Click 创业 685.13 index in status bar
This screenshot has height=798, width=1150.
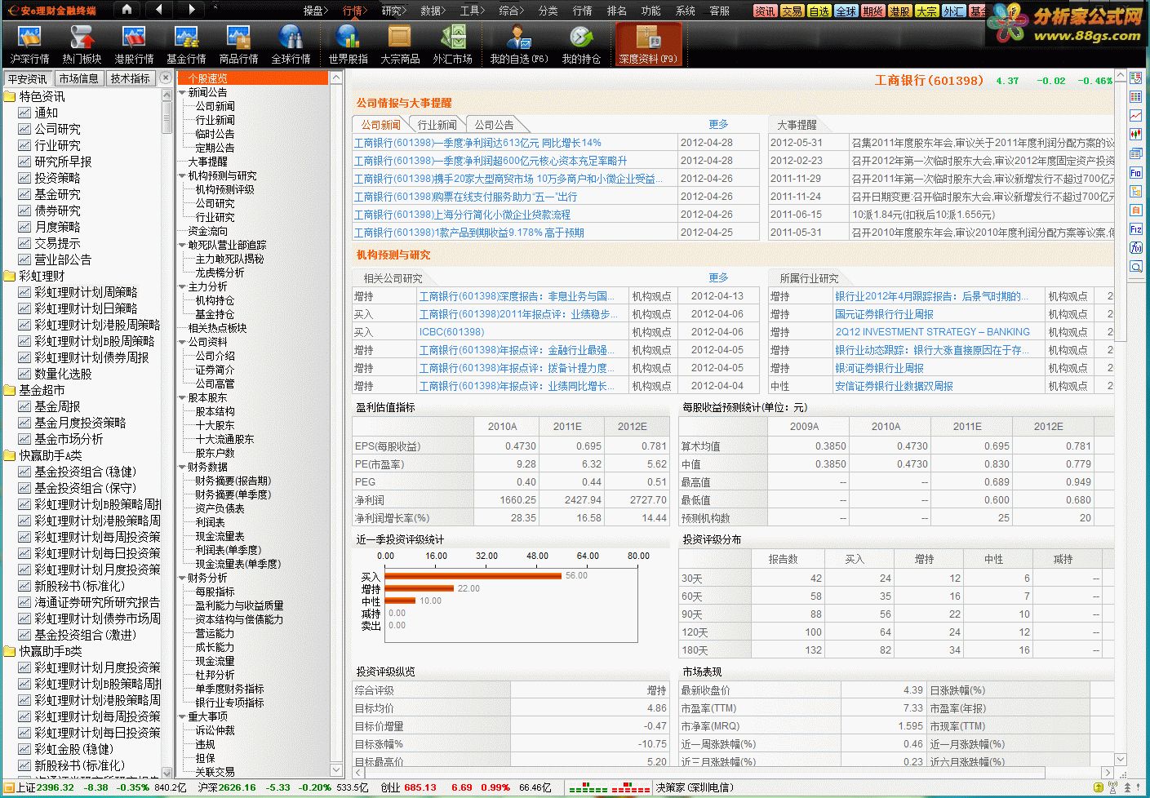[409, 787]
